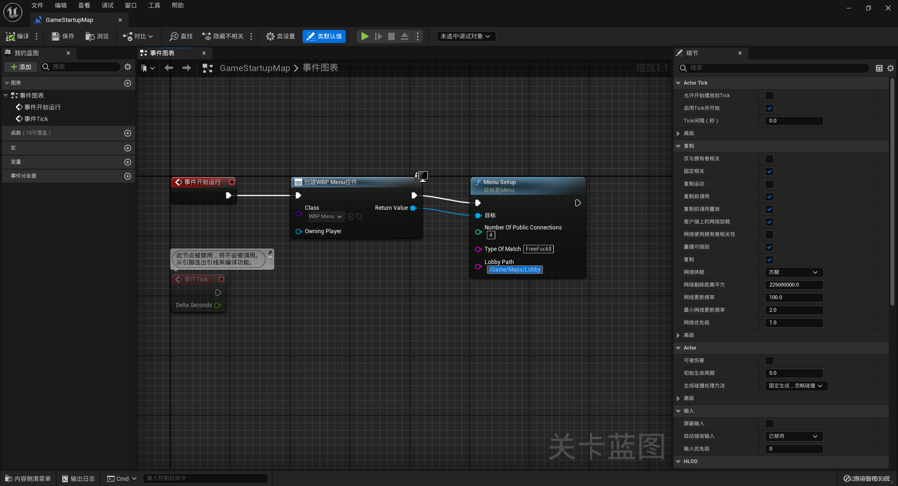The height and width of the screenshot is (486, 898).
Task: Click the 添加 (Add) button
Action: point(21,67)
